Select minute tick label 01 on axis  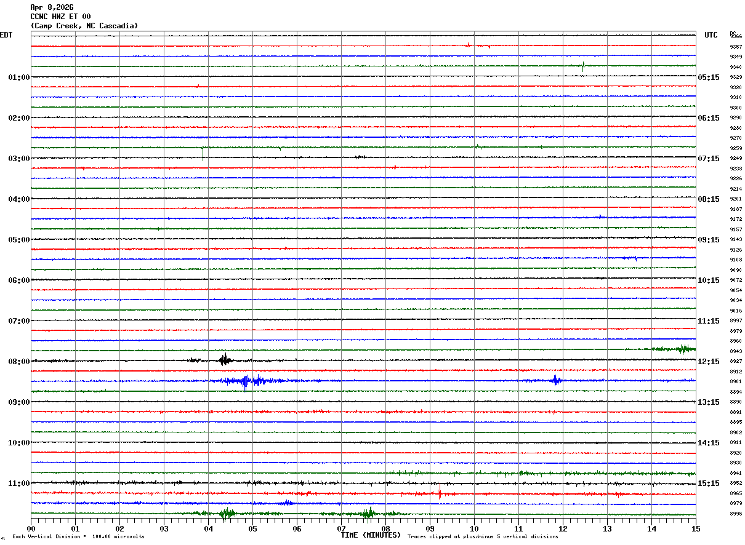coord(75,528)
